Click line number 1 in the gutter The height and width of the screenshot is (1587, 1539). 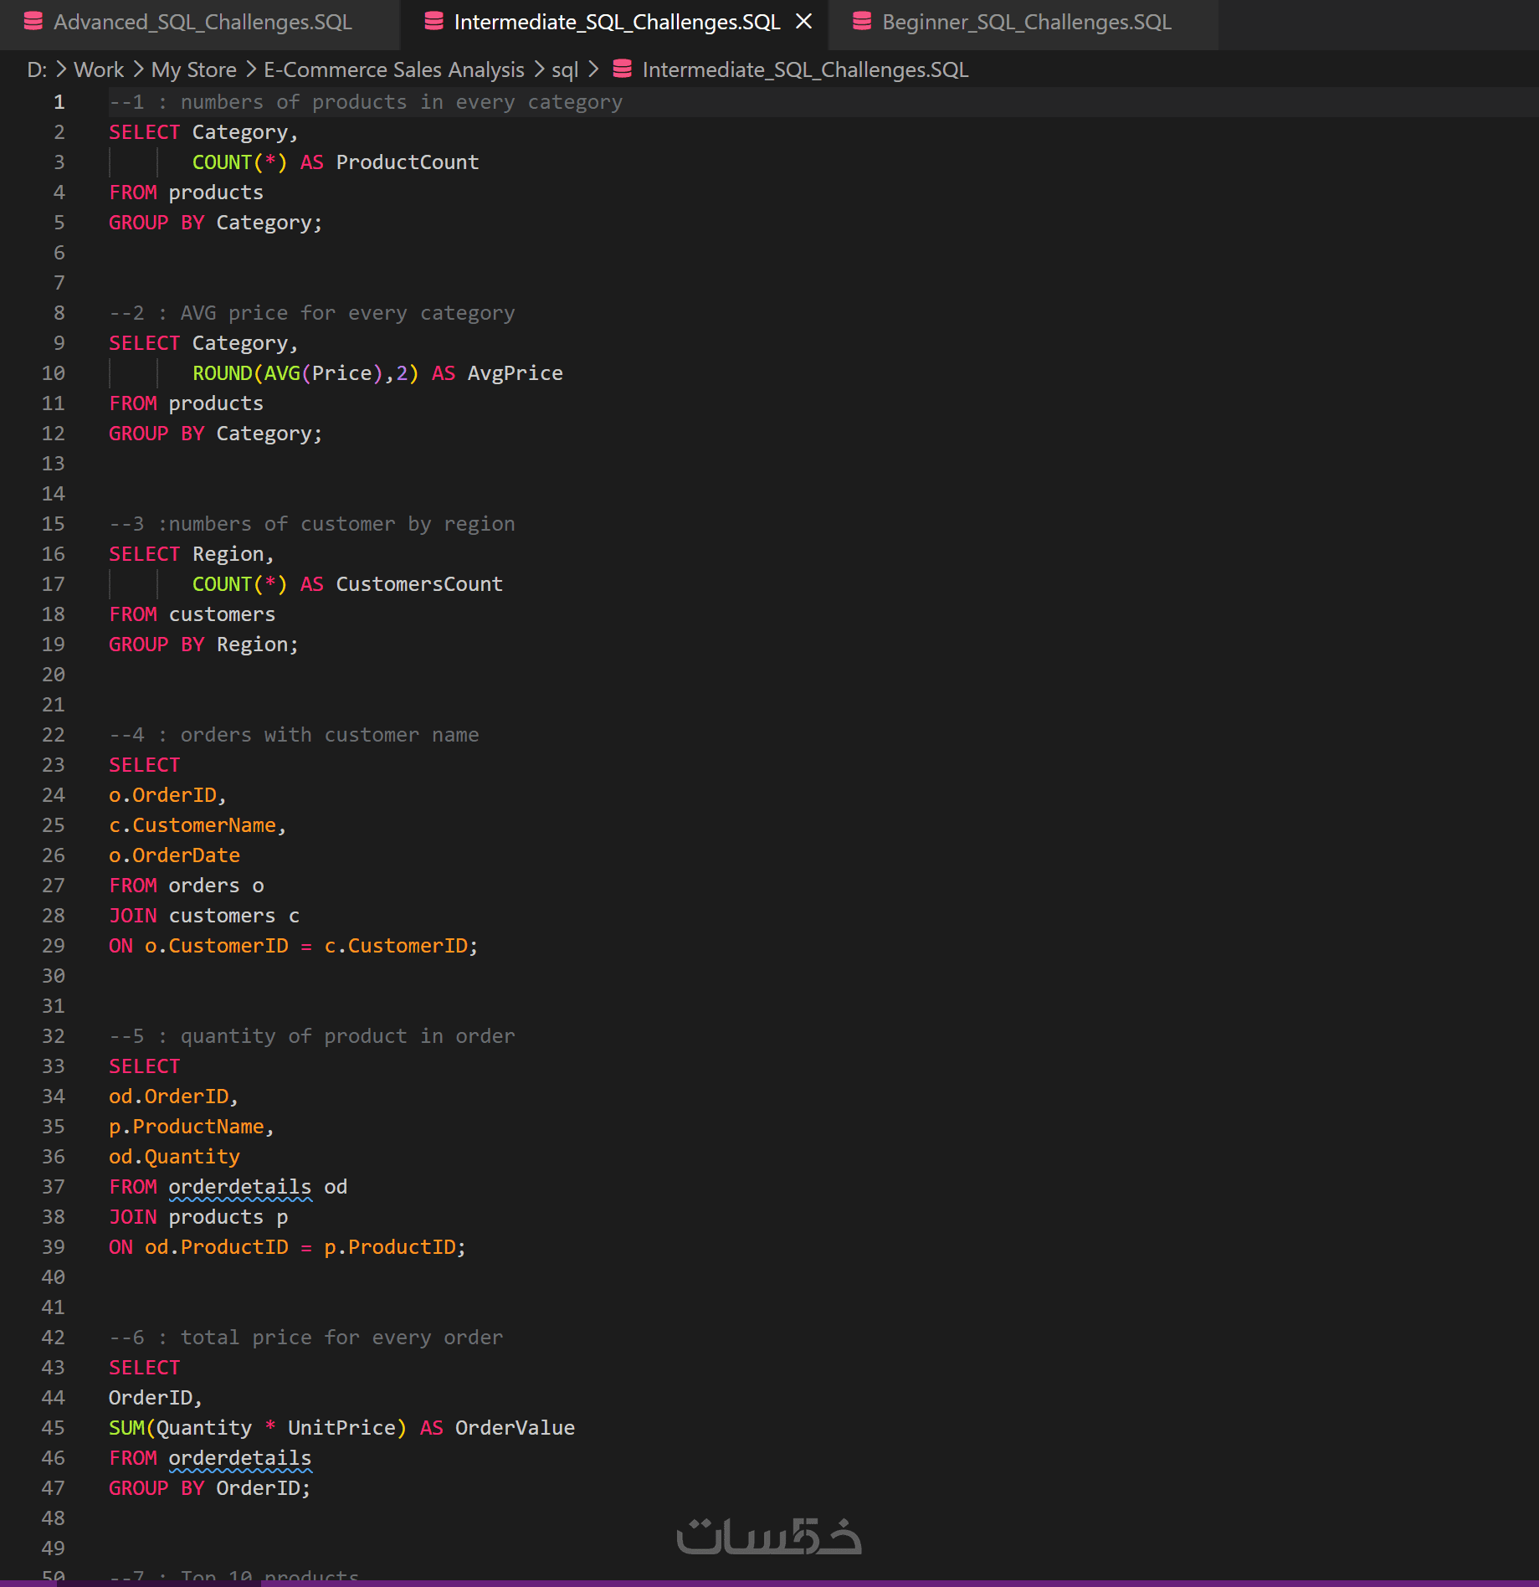pos(59,102)
